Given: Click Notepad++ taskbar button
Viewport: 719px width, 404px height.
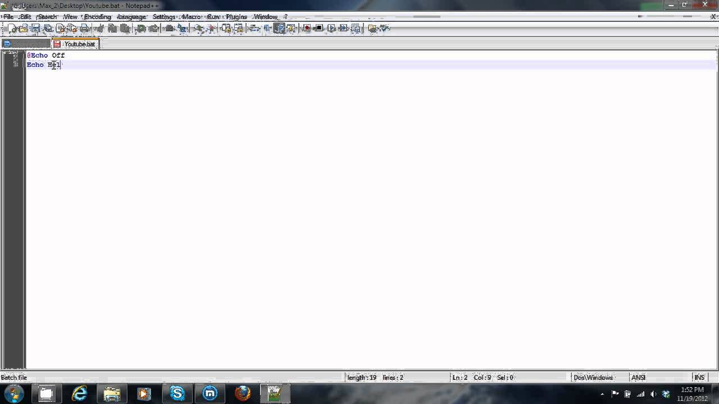Looking at the screenshot, I should pyautogui.click(x=275, y=394).
